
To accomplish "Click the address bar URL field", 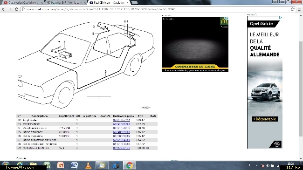I will tap(155, 9).
